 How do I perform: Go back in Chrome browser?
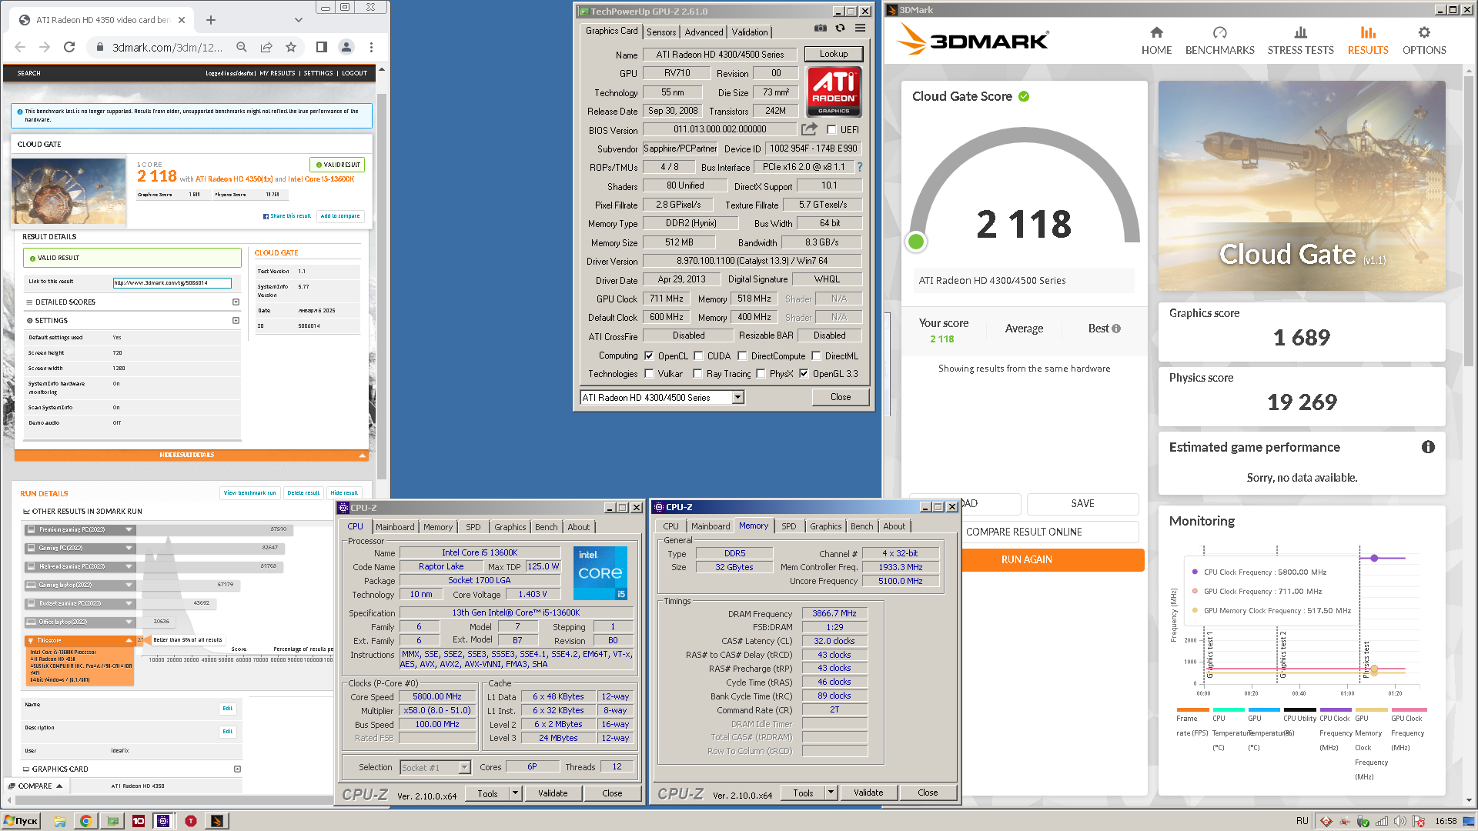coord(20,47)
